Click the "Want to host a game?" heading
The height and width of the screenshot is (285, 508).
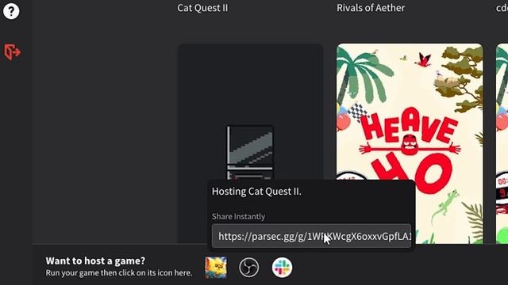(x=95, y=260)
